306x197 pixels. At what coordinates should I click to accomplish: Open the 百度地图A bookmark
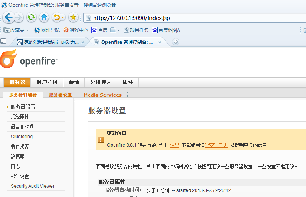point(166,30)
